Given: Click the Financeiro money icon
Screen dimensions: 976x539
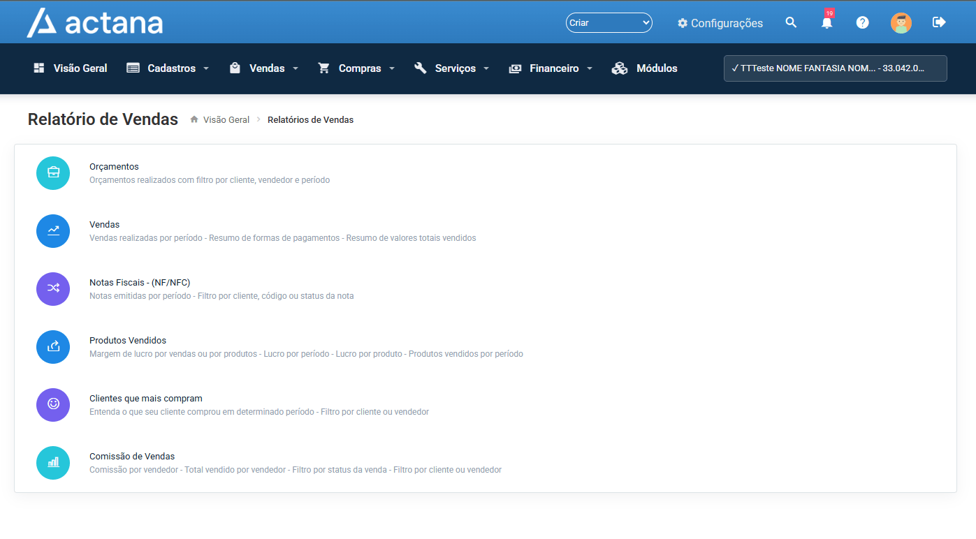Looking at the screenshot, I should coord(515,68).
